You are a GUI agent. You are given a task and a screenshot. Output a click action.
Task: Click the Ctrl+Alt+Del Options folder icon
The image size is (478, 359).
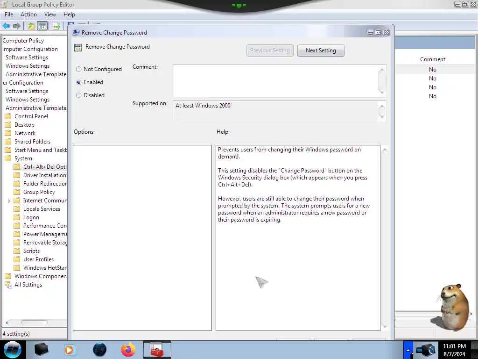pyautogui.click(x=17, y=167)
